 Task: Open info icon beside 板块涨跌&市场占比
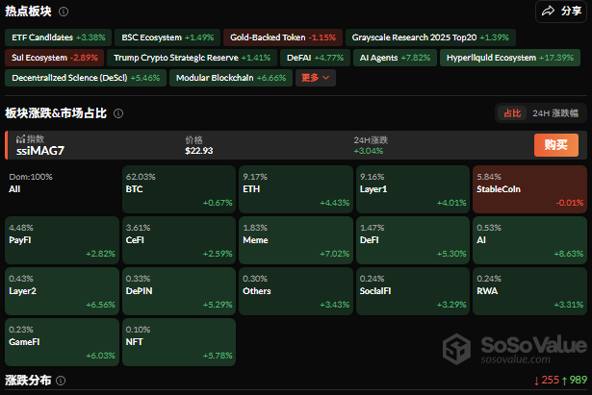coord(118,113)
